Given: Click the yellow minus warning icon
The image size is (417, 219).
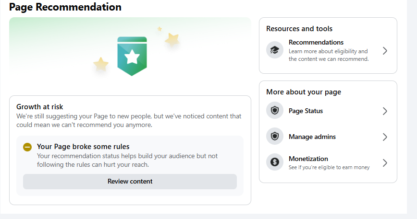Looking at the screenshot, I should (27, 147).
